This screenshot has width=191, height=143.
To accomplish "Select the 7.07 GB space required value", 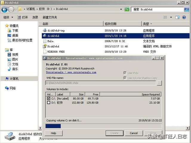I will tap(155, 98).
